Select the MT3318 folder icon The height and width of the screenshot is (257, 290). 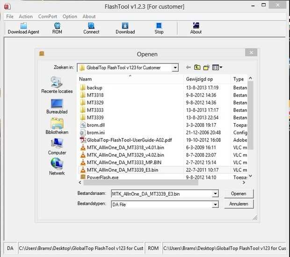[83, 95]
